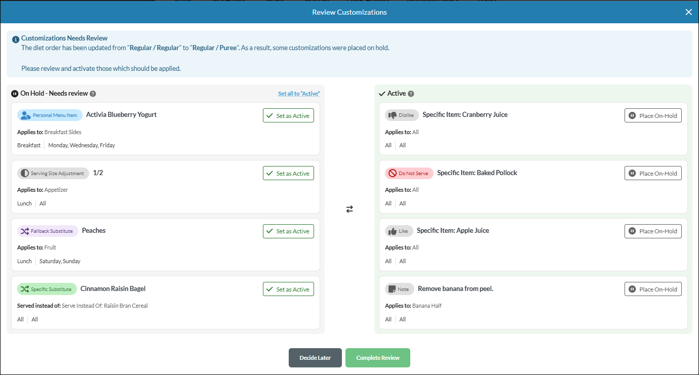This screenshot has width=699, height=375.
Task: Click the help icon beside On Hold heading
Action: (x=93, y=94)
